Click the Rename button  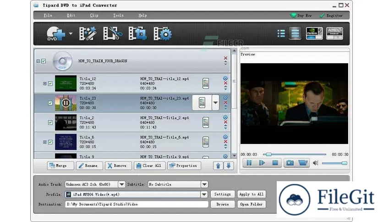pyautogui.click(x=89, y=166)
